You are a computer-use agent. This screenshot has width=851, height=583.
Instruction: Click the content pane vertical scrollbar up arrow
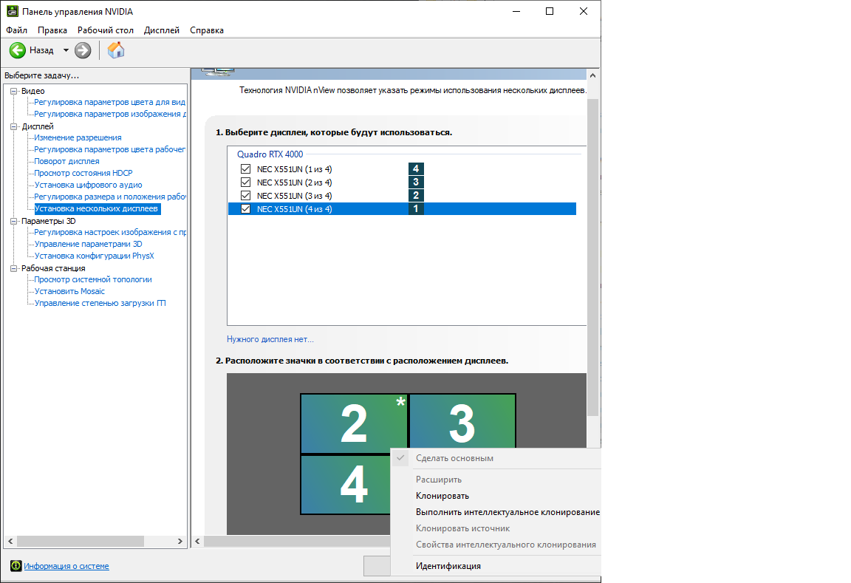tap(592, 75)
